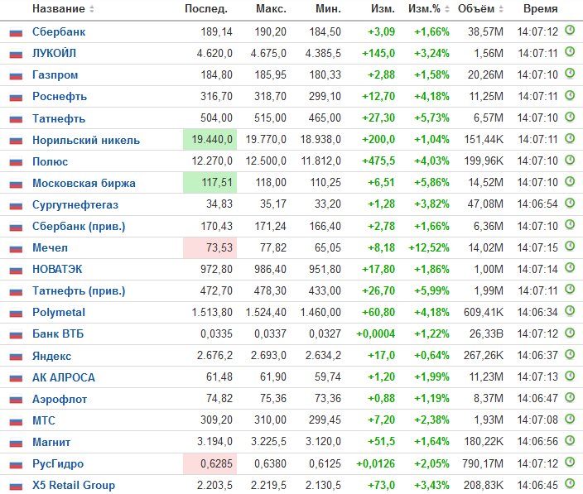The height and width of the screenshot is (494, 583).
Task: Click the clock icon in НОВАТЭК row
Action: (570, 267)
